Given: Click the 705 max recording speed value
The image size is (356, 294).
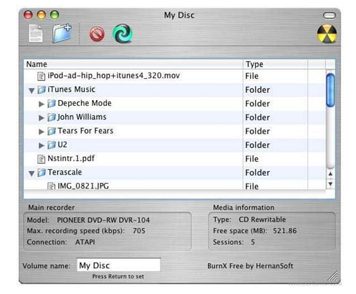Looking at the screenshot, I should [139, 231].
